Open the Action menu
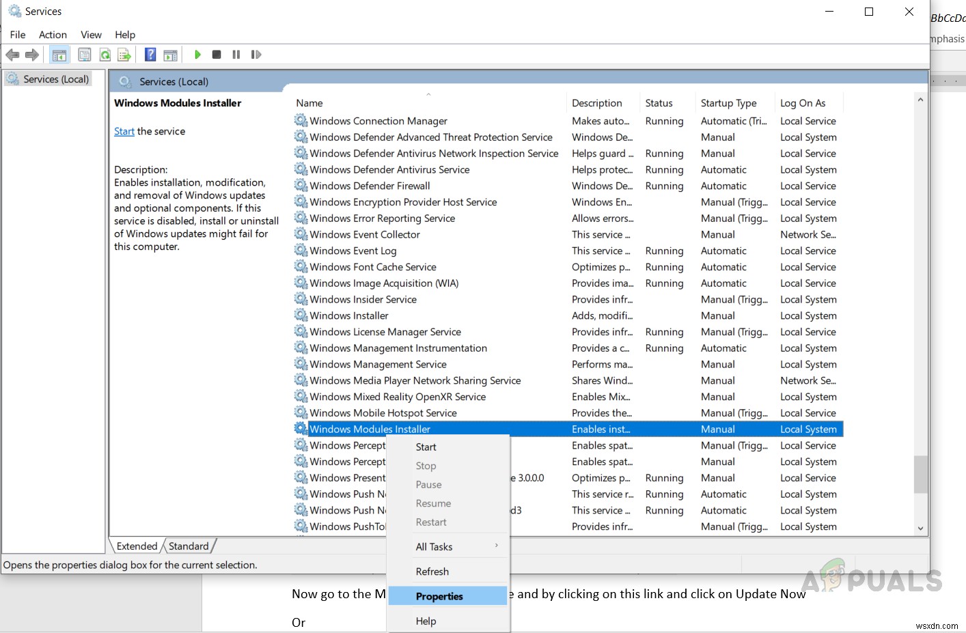Viewport: 966px width, 633px height. (53, 35)
